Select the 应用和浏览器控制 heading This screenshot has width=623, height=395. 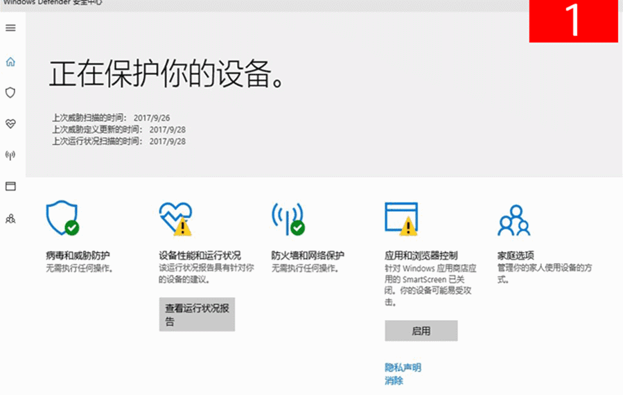[421, 255]
